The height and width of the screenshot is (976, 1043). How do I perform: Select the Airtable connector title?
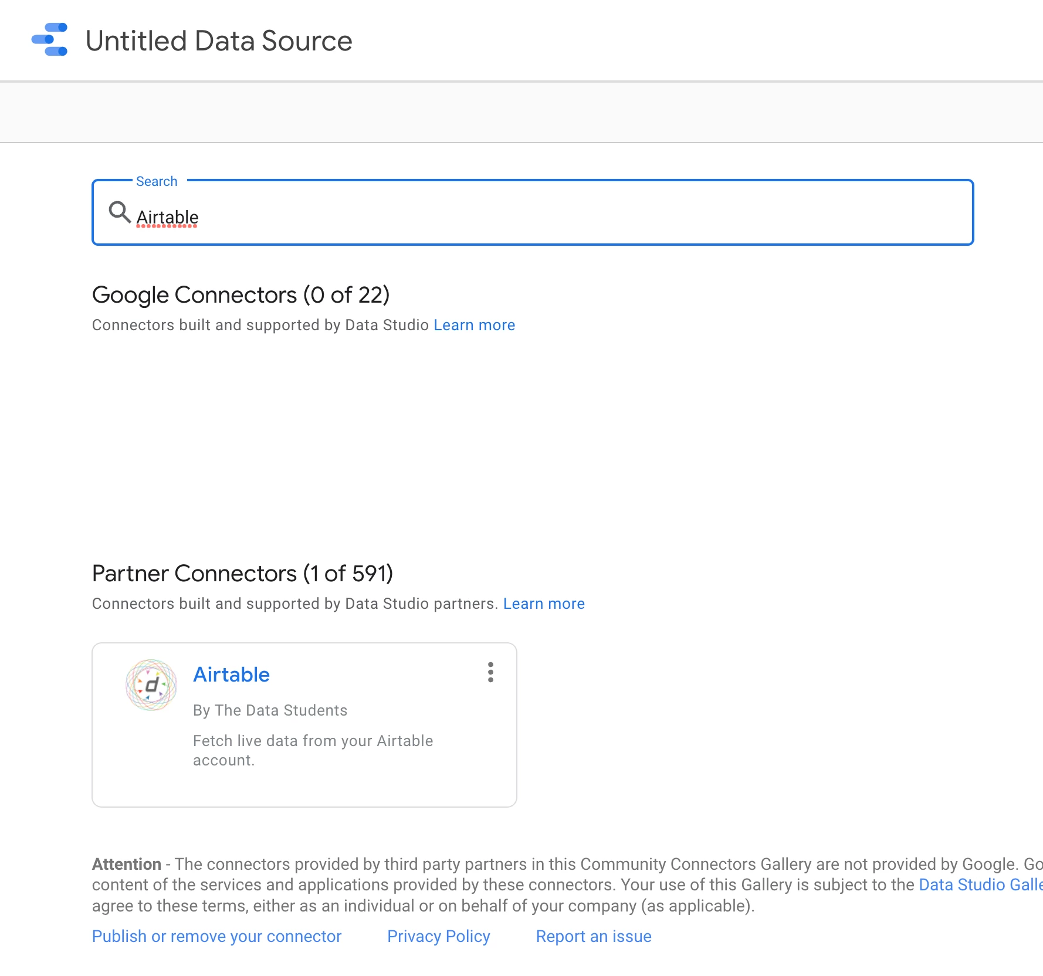231,675
